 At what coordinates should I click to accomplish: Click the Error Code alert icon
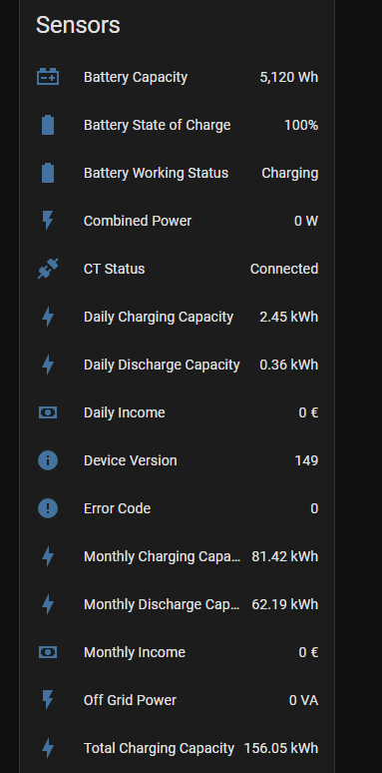(48, 508)
